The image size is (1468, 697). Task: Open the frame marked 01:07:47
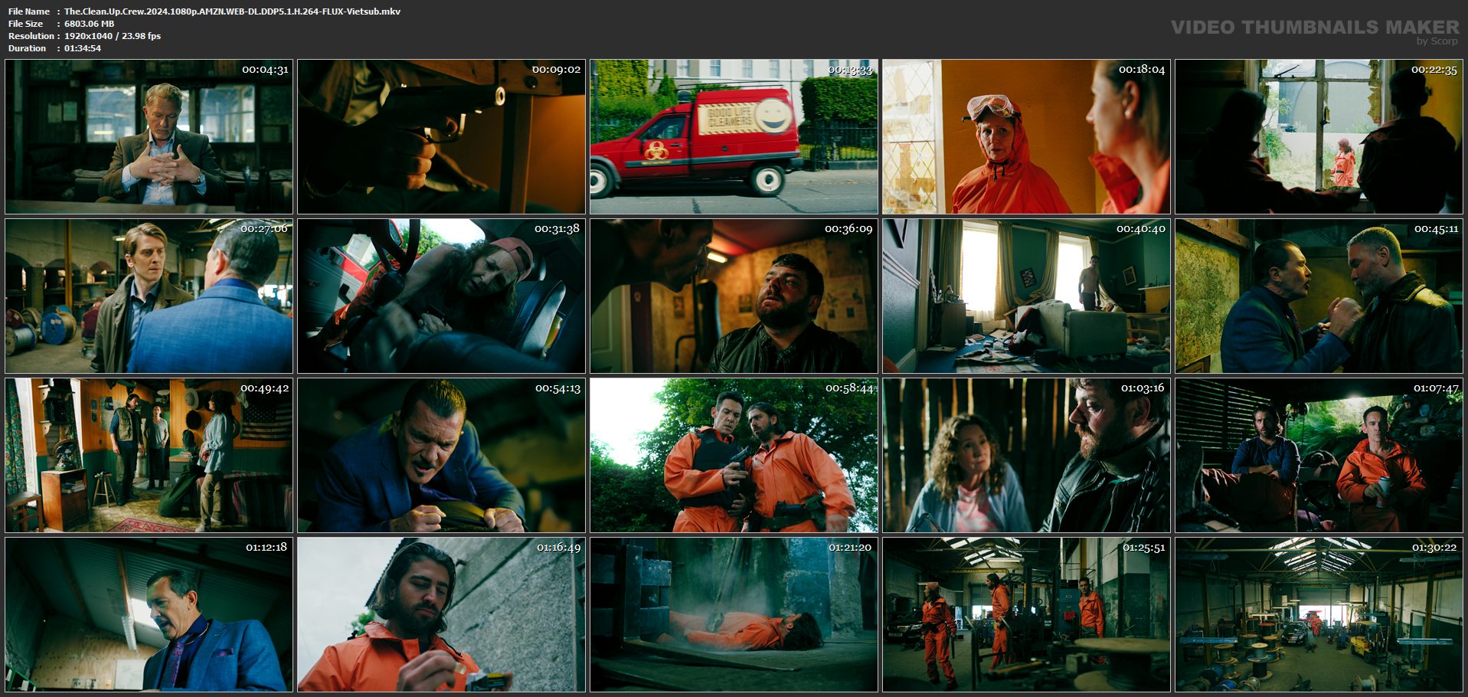tap(1319, 456)
